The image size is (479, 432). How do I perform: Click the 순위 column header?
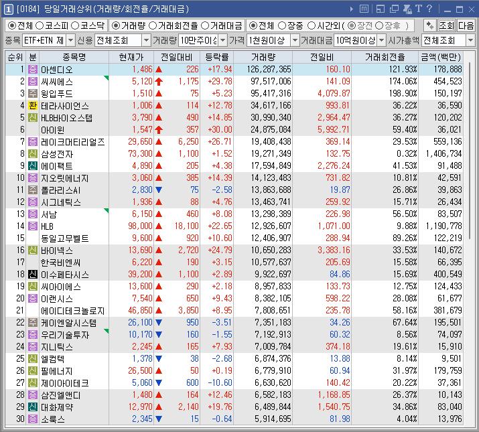click(x=15, y=57)
